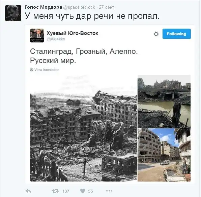Viewport: 201px width, 197px height.
Task: Click the reply arrow icon
Action: coord(28,191)
